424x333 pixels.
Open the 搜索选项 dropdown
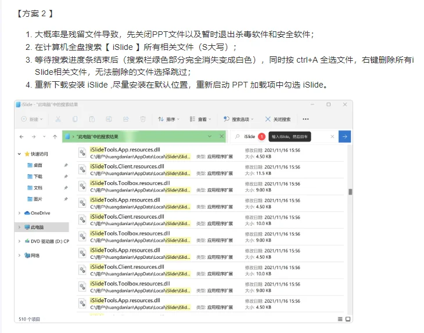click(239, 119)
